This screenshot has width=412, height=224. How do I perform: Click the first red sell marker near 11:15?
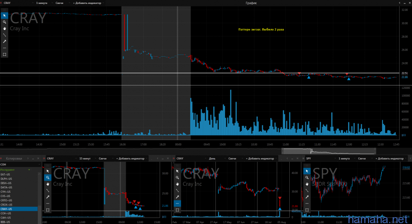[x=299, y=73]
